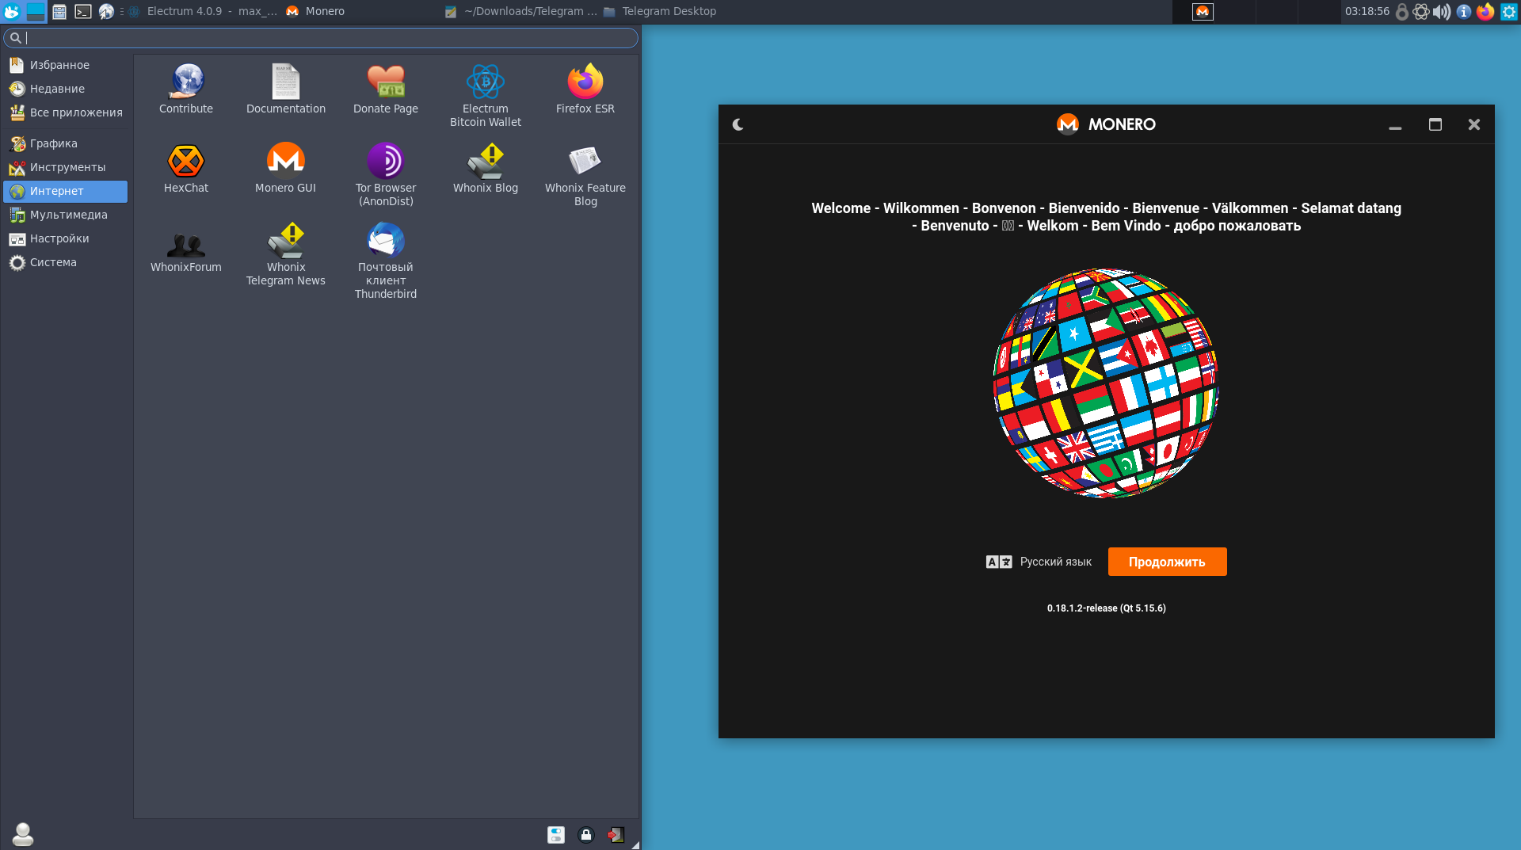Switch to Electrum 4.0.9 taskbar window
This screenshot has width=1521, height=850.
point(203,11)
